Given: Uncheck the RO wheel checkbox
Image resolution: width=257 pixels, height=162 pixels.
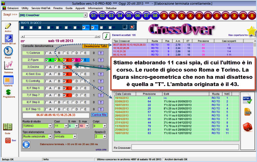Looking at the screenshot, I should pos(84,27).
